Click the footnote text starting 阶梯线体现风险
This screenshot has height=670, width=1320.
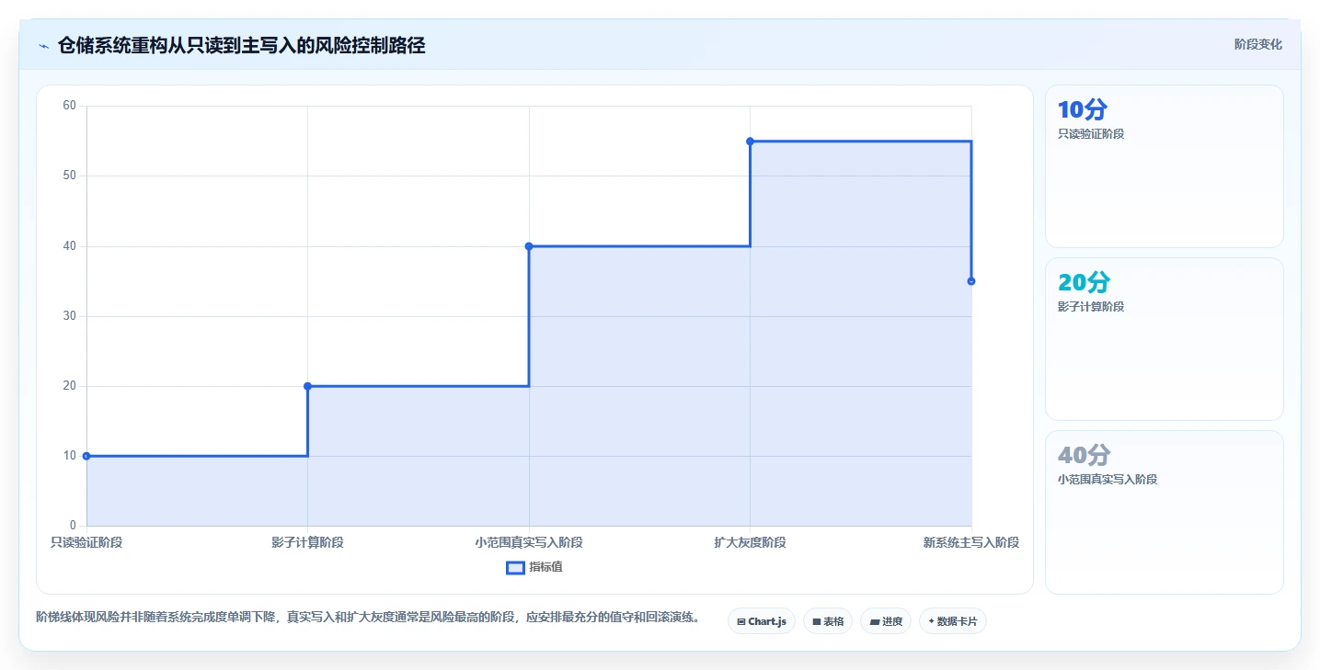click(x=368, y=618)
